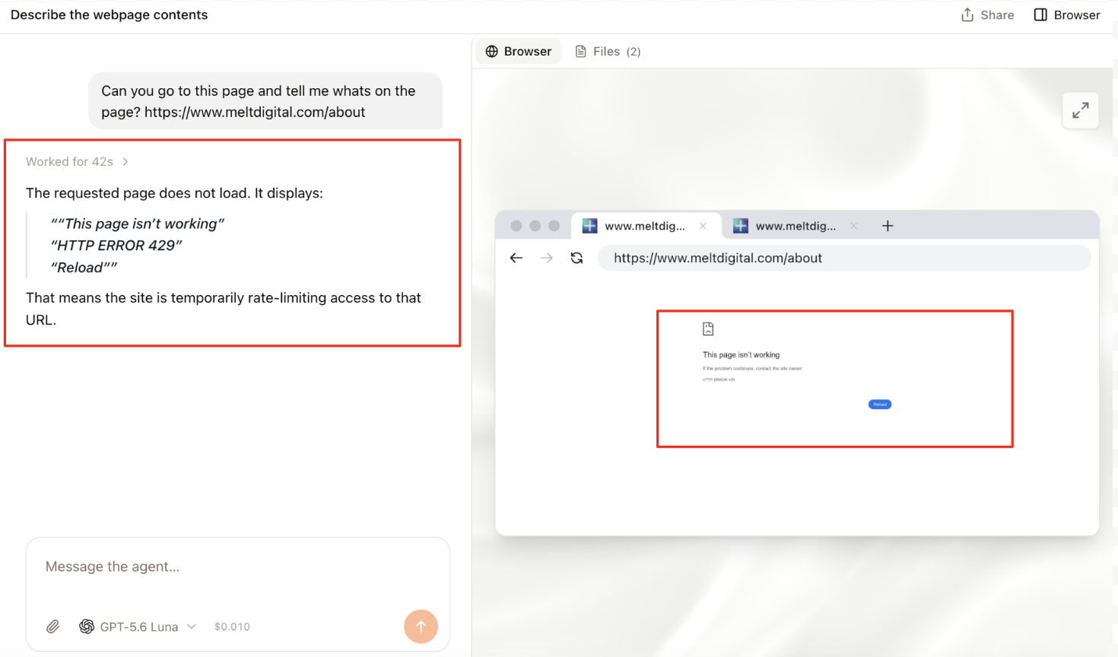Viewport: 1118px width, 657px height.
Task: Click the globe icon on Browser tab
Action: (492, 52)
